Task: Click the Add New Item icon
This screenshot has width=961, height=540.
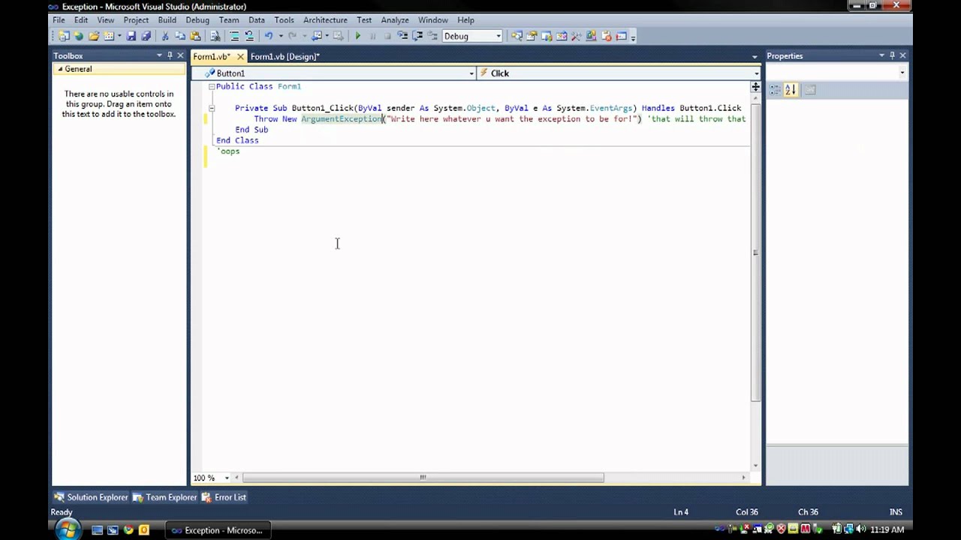Action: (109, 36)
